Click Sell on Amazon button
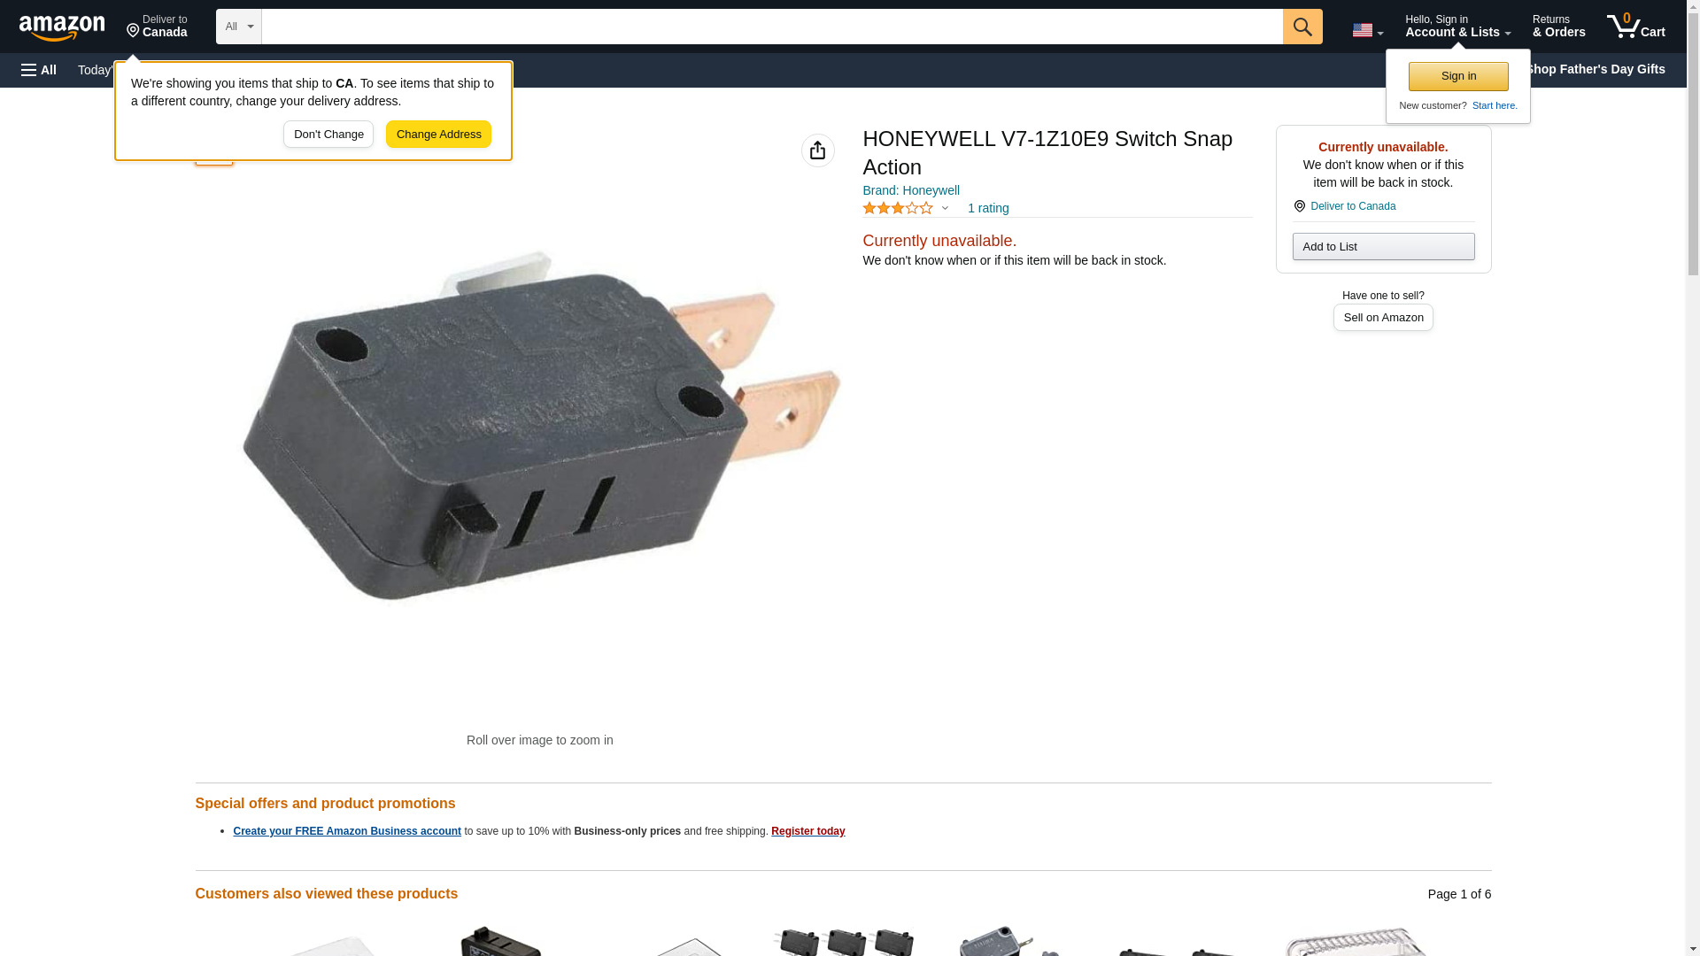The image size is (1700, 956). point(1383,317)
